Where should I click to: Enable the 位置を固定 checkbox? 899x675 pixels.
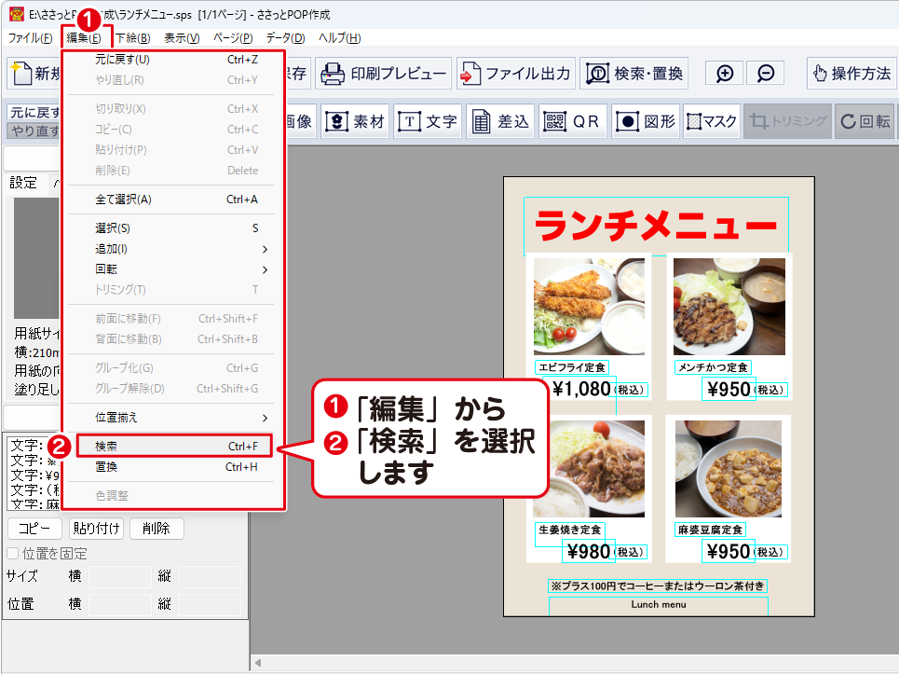(x=13, y=554)
